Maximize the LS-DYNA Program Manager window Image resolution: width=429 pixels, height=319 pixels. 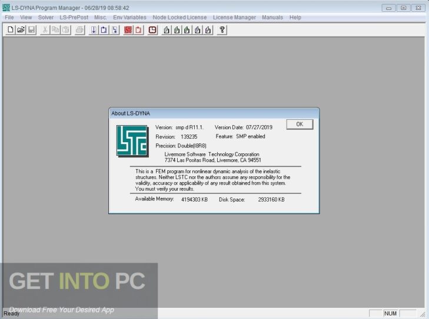(x=403, y=8)
